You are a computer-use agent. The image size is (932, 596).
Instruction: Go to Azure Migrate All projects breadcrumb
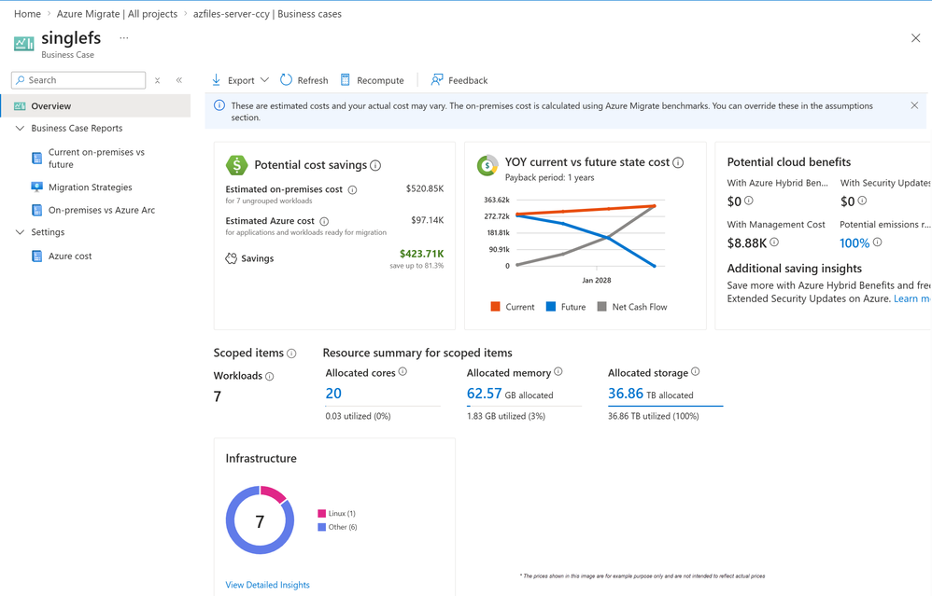pyautogui.click(x=117, y=14)
